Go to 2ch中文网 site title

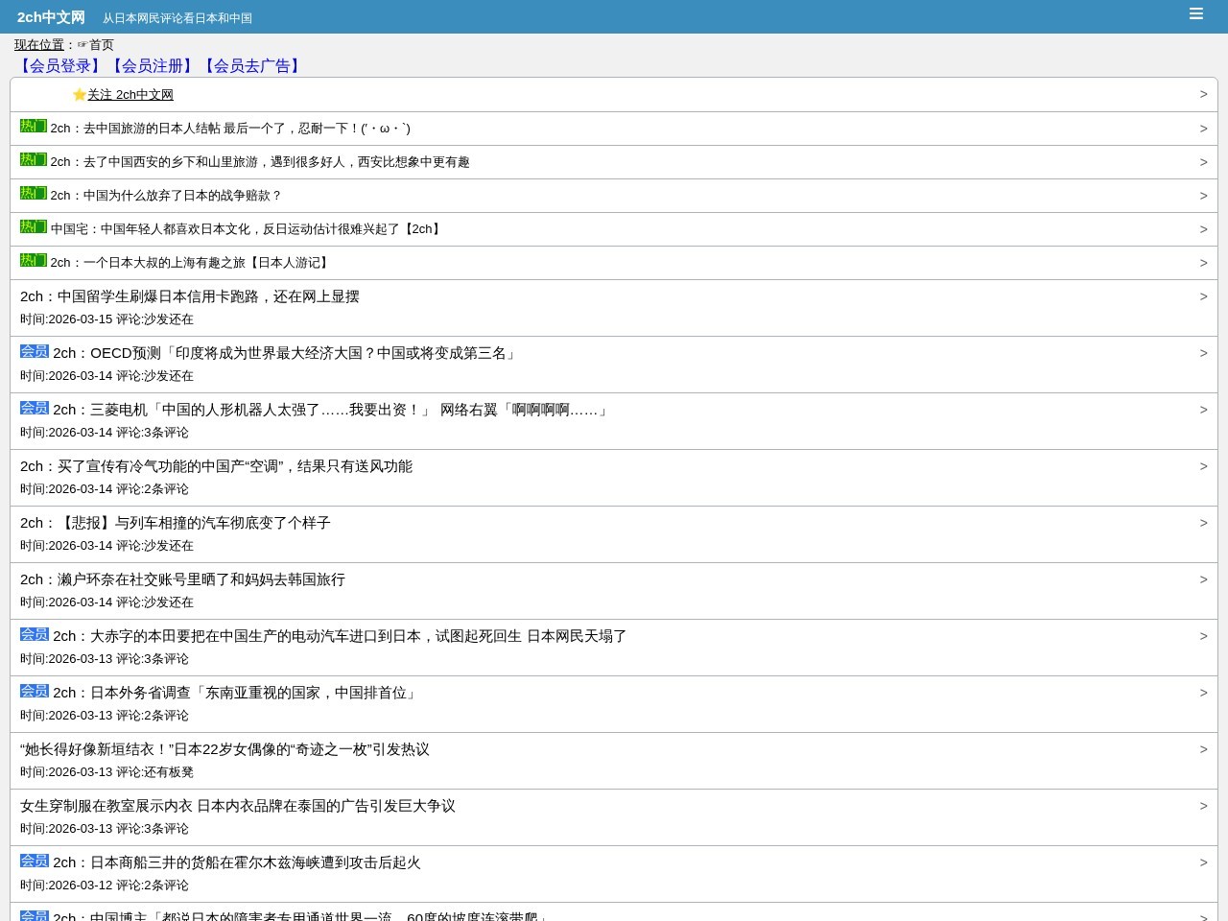pyautogui.click(x=51, y=17)
